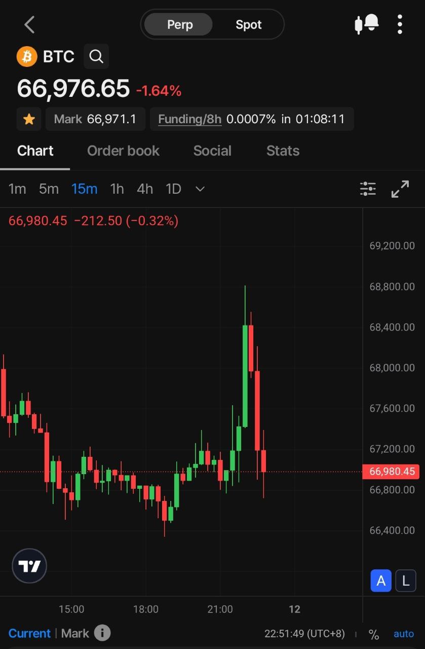Select the 1h timeframe
This screenshot has width=425, height=649.
click(117, 189)
